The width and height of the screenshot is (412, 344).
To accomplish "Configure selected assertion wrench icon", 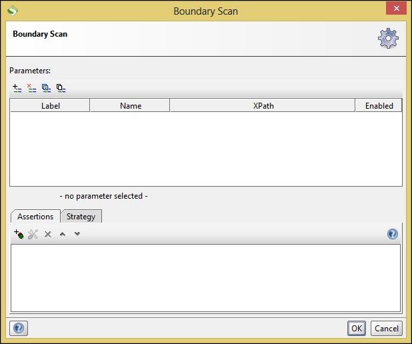I will point(33,234).
